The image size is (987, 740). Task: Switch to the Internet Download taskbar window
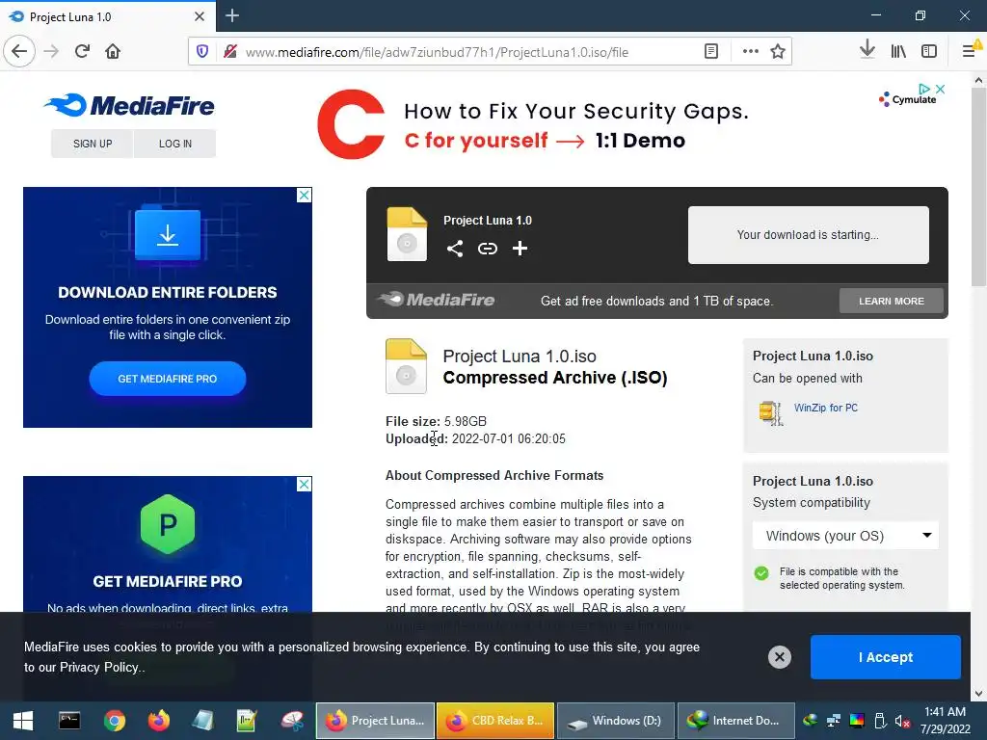point(735,721)
